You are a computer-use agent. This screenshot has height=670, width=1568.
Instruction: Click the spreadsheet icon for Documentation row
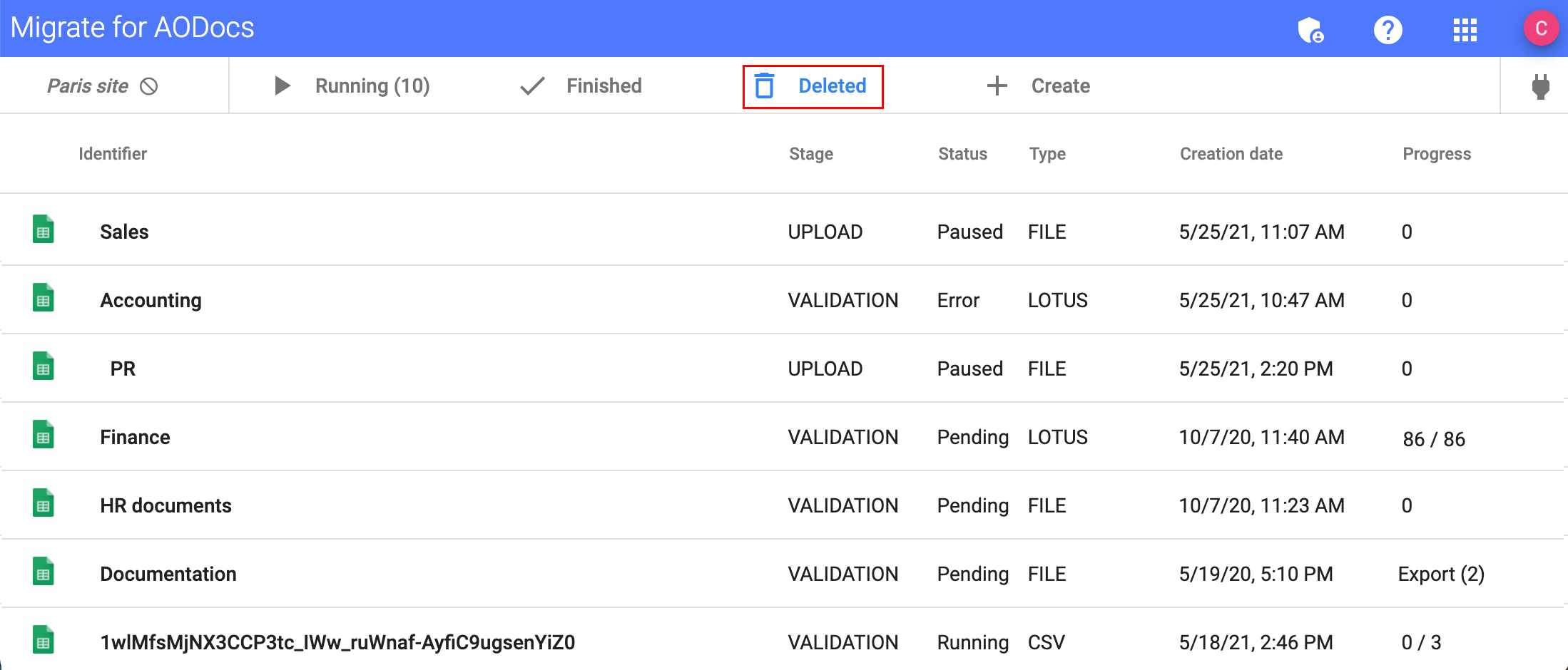coord(44,572)
